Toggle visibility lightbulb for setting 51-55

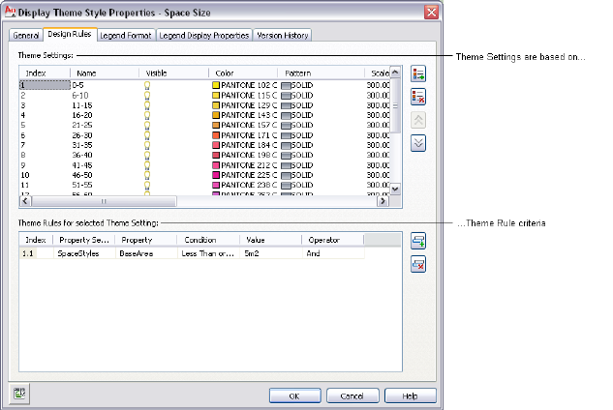click(x=147, y=185)
